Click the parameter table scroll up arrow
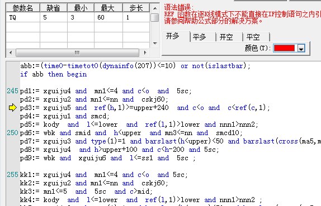This screenshot has width=321, height=206. (155, 8)
